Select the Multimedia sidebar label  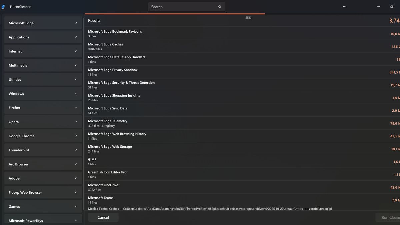pyautogui.click(x=18, y=66)
